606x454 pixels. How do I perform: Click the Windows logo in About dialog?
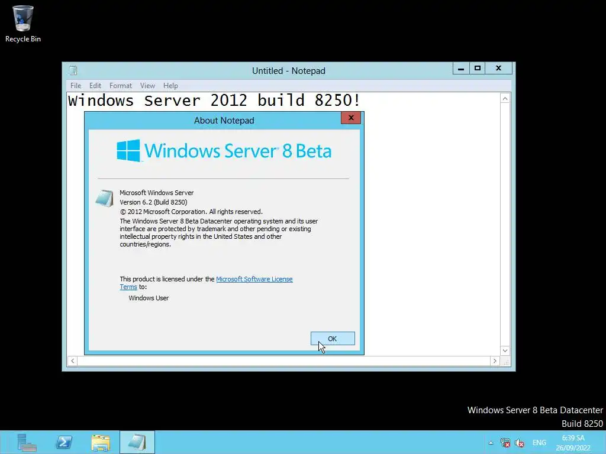coord(128,151)
